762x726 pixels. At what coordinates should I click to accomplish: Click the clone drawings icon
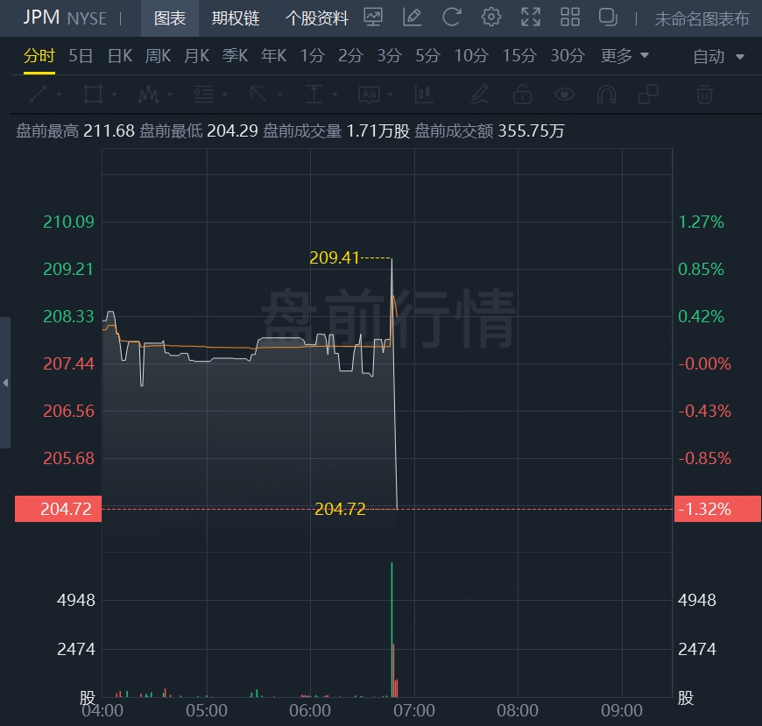[648, 95]
